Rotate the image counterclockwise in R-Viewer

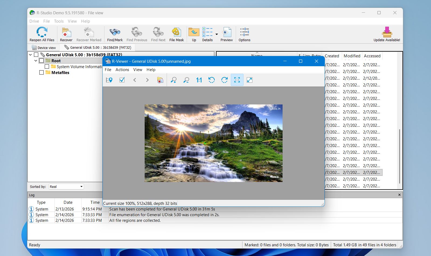pyautogui.click(x=212, y=80)
